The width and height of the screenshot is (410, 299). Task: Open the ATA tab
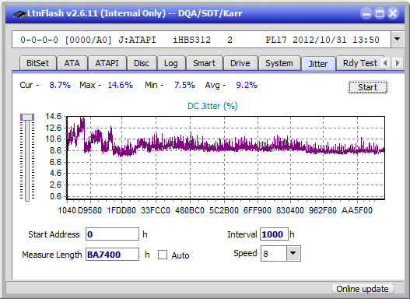(72, 63)
